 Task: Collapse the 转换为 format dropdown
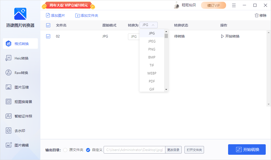tap(148, 25)
